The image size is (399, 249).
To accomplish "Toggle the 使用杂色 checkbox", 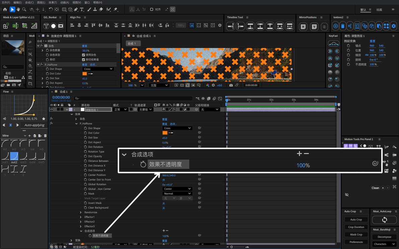I will (83, 55).
